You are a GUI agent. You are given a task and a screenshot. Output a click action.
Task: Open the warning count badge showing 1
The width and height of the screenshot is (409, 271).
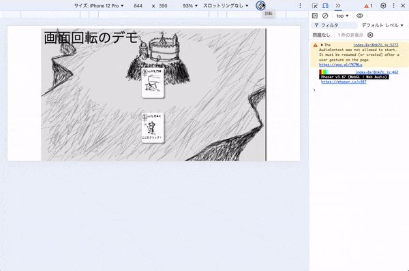(x=369, y=5)
